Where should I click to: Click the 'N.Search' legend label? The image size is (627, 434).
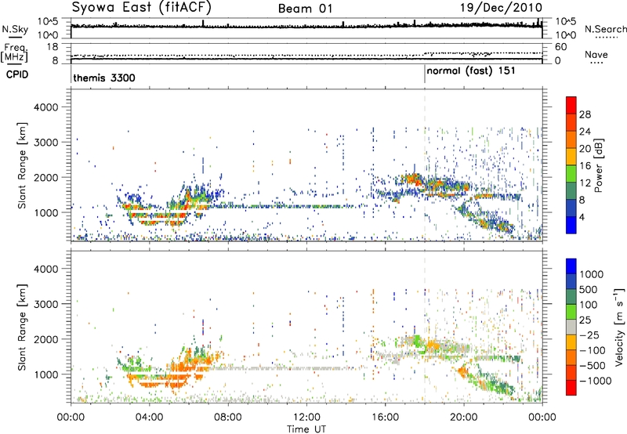605,29
